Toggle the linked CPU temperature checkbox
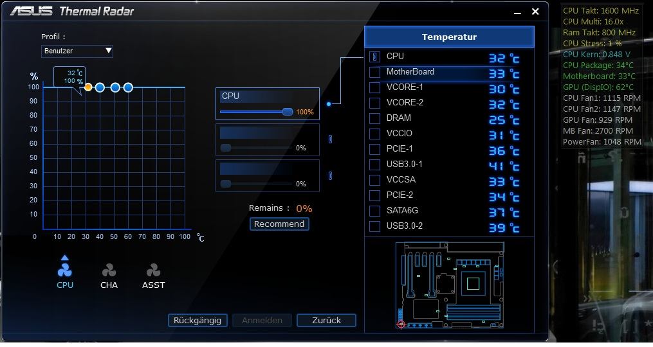Viewport: 653px width, 347px height. (x=375, y=57)
